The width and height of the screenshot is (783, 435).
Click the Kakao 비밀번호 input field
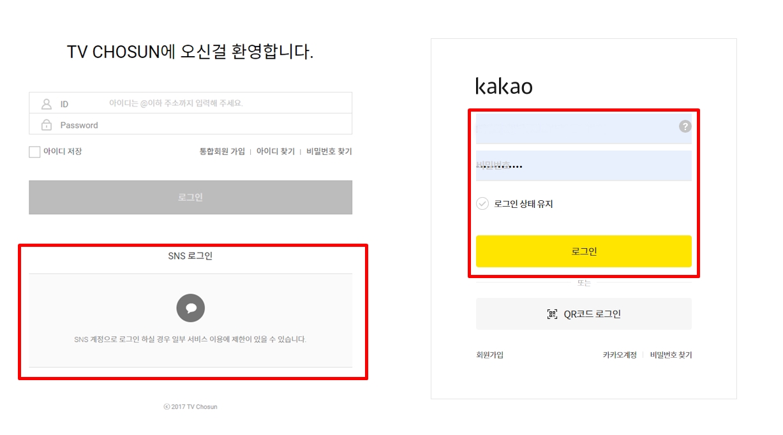click(583, 166)
